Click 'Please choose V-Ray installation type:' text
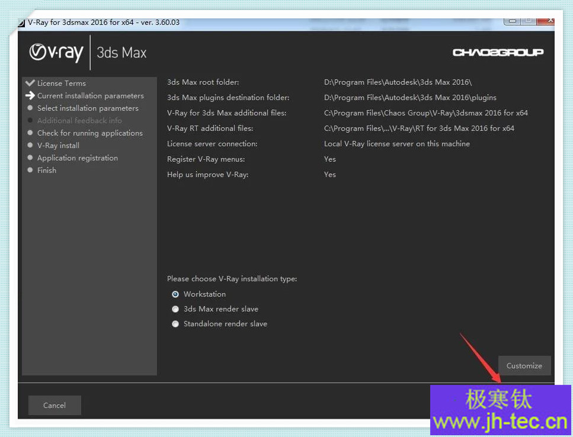This screenshot has width=573, height=437. click(x=232, y=278)
